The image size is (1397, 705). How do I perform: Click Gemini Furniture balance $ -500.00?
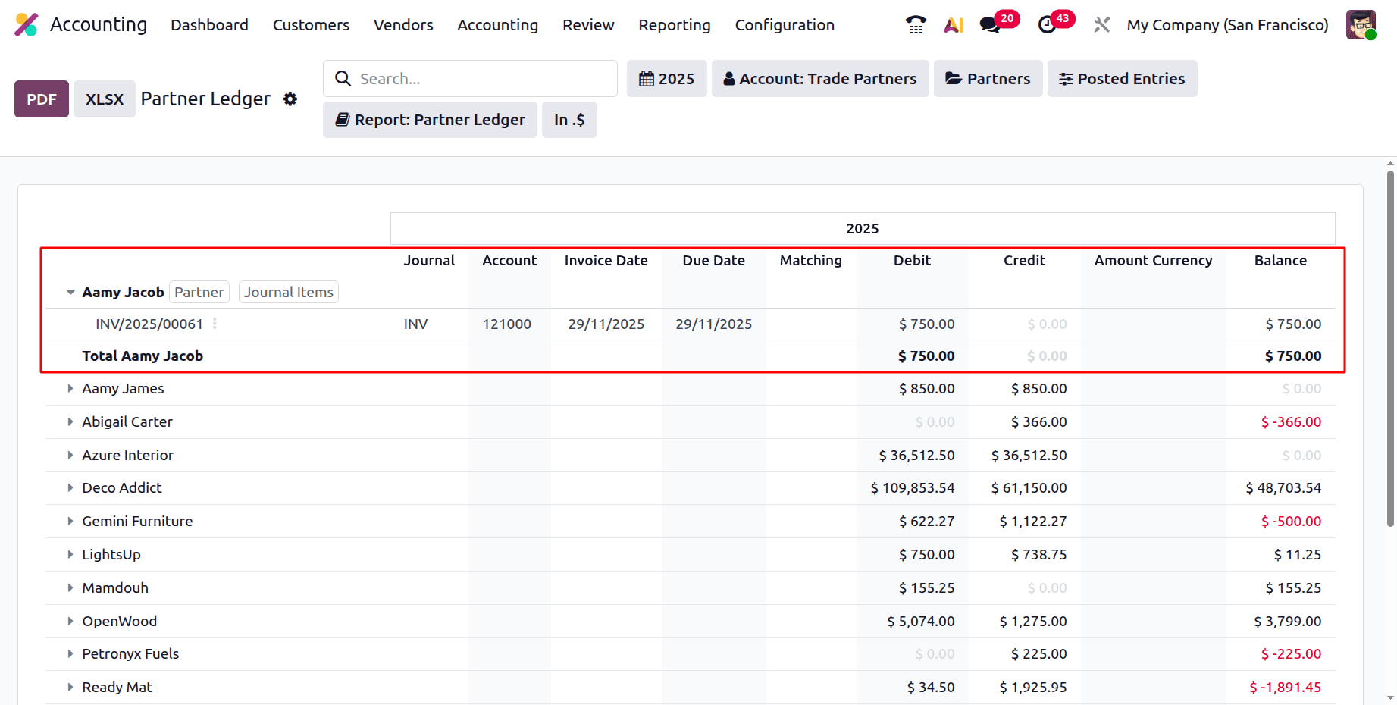(x=1291, y=521)
